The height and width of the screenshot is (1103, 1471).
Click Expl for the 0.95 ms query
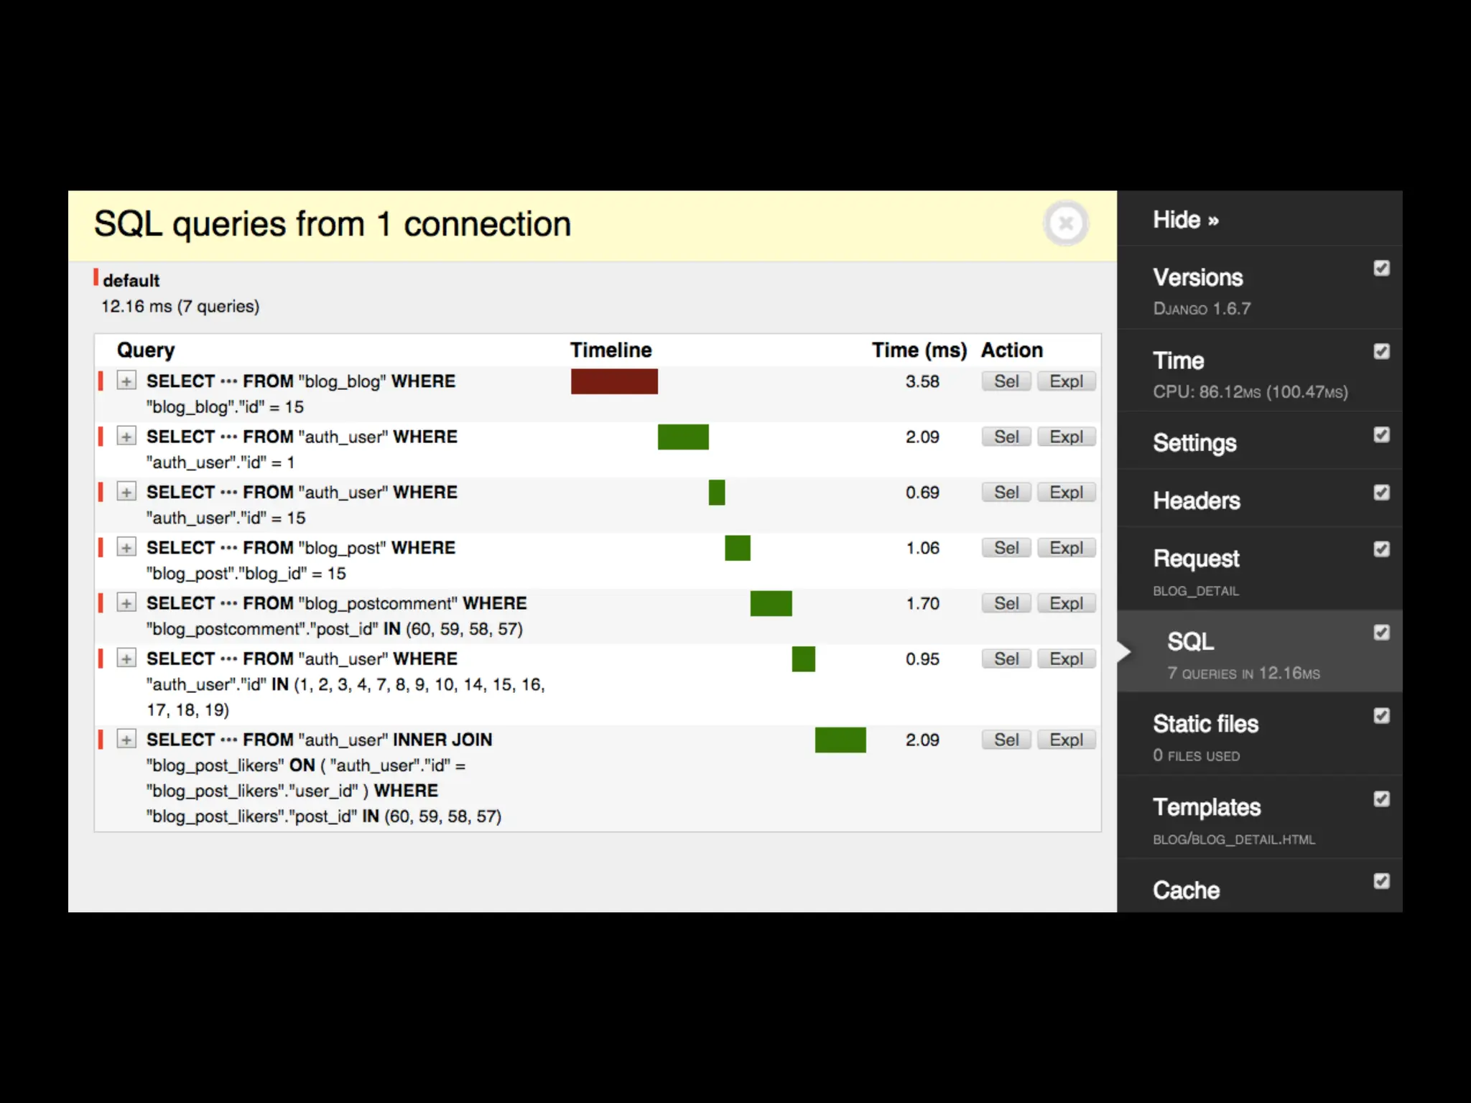(x=1066, y=658)
